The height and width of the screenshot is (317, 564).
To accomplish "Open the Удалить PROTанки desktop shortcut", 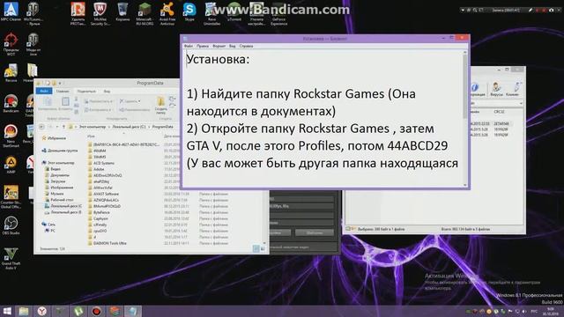I will click(78, 14).
